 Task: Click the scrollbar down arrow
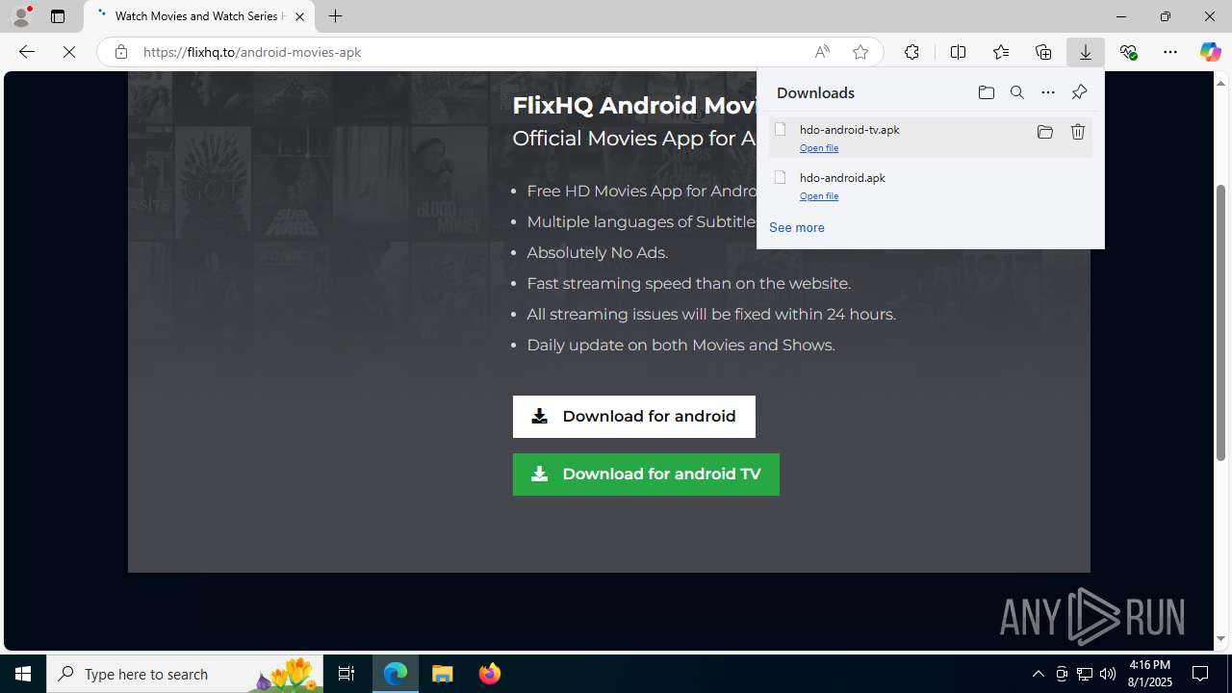coord(1220,639)
